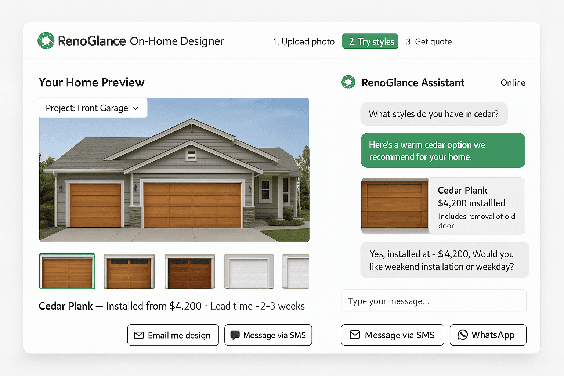Select the white garage door thumbnail
Viewport: 564px width, 376px height.
249,271
